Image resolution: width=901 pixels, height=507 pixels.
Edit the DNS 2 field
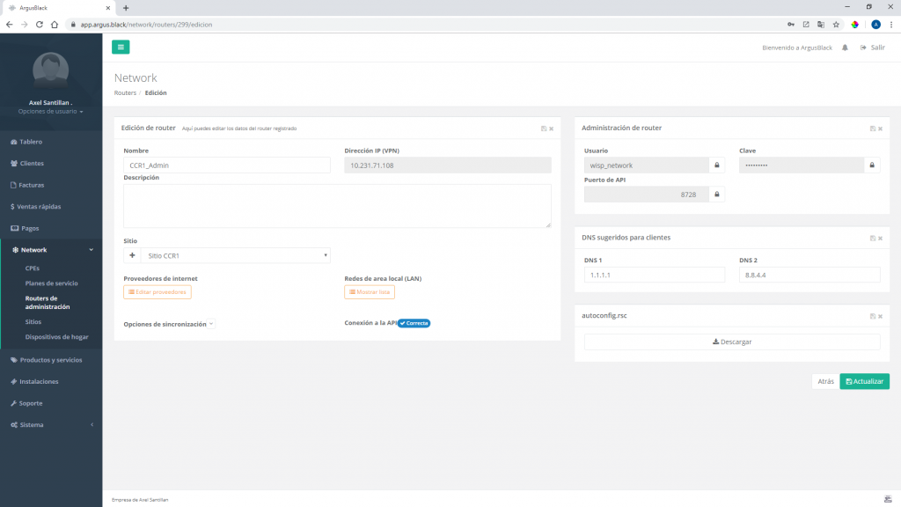pos(809,275)
